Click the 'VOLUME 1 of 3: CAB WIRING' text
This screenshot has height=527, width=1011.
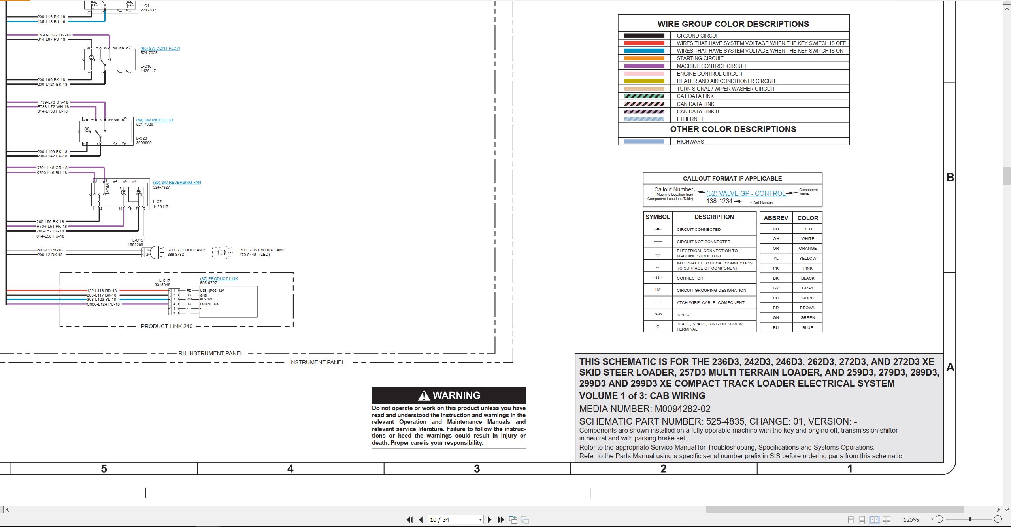(642, 396)
